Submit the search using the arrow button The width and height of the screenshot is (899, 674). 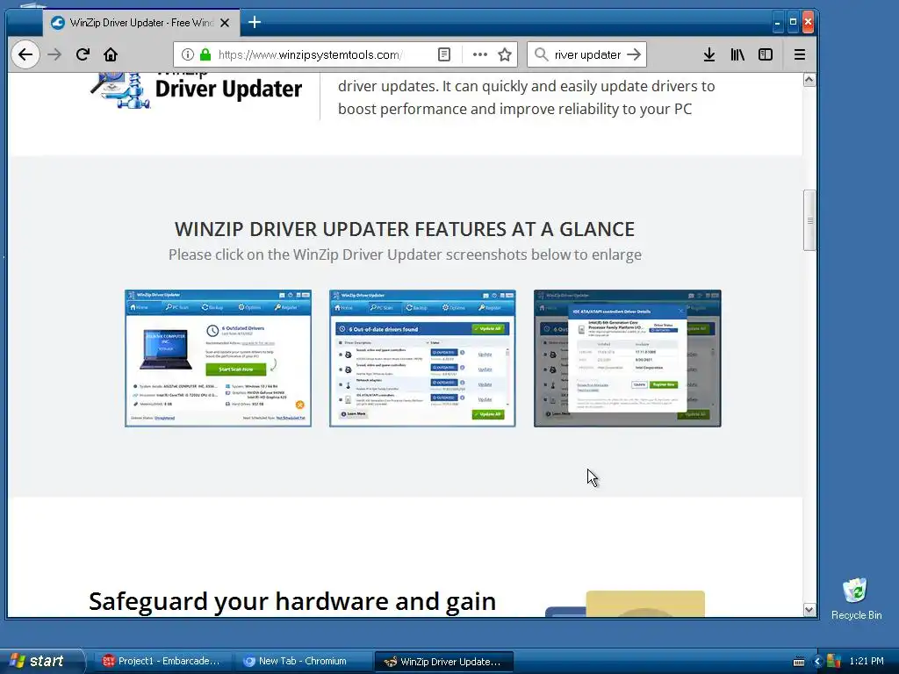coord(634,54)
